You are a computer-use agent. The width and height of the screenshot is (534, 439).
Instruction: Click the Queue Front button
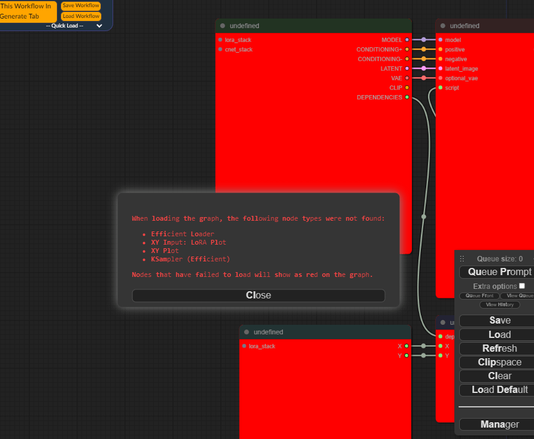click(479, 295)
